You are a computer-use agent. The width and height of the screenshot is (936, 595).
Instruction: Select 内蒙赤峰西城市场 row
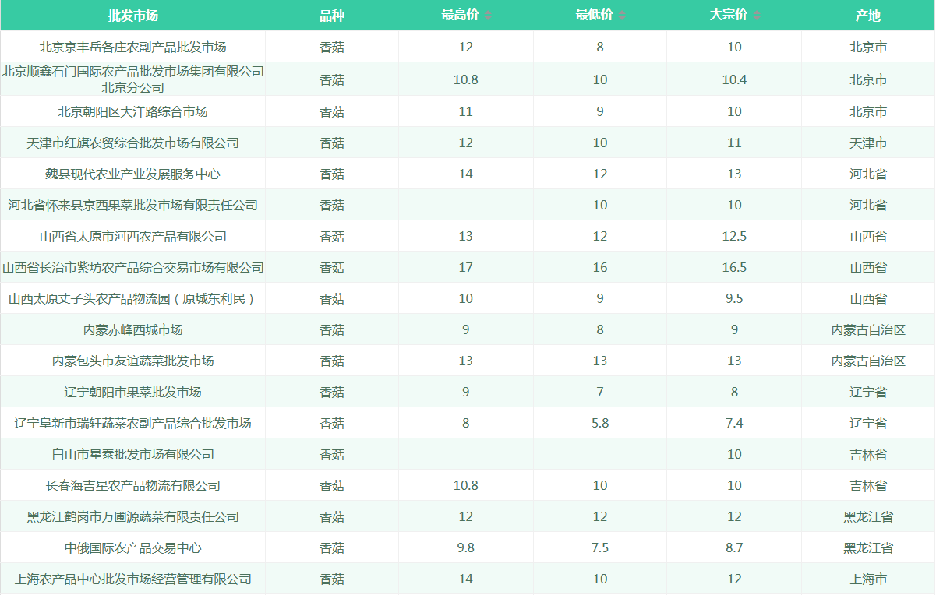[132, 330]
